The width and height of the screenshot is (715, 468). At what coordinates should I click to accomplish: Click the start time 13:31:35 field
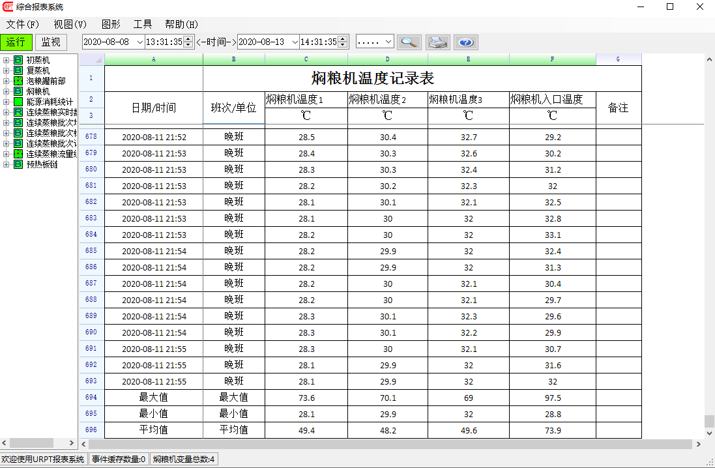(164, 42)
